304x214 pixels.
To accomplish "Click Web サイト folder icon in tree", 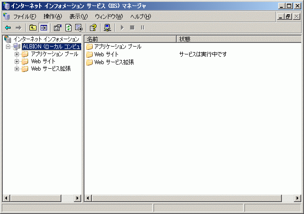I will tap(25, 61).
